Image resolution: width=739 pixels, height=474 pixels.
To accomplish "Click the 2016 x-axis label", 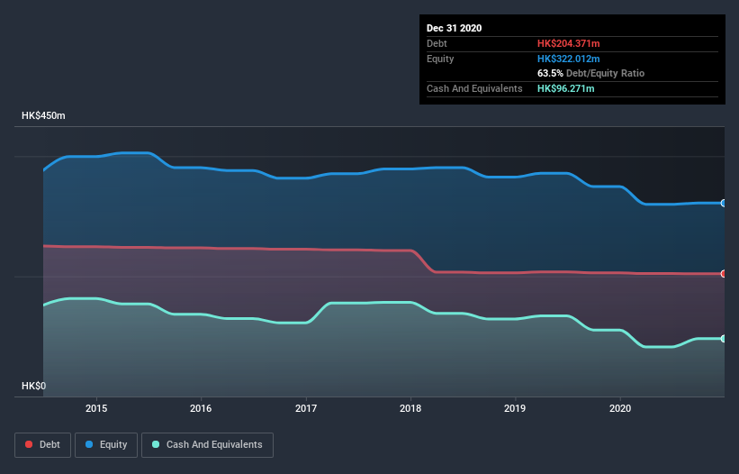I will [201, 408].
